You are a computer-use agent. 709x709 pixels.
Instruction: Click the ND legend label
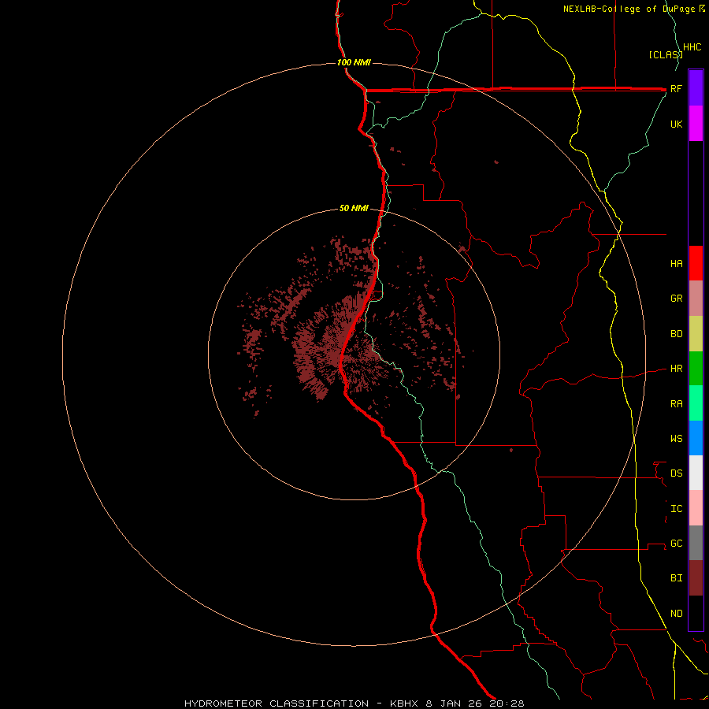coord(676,613)
